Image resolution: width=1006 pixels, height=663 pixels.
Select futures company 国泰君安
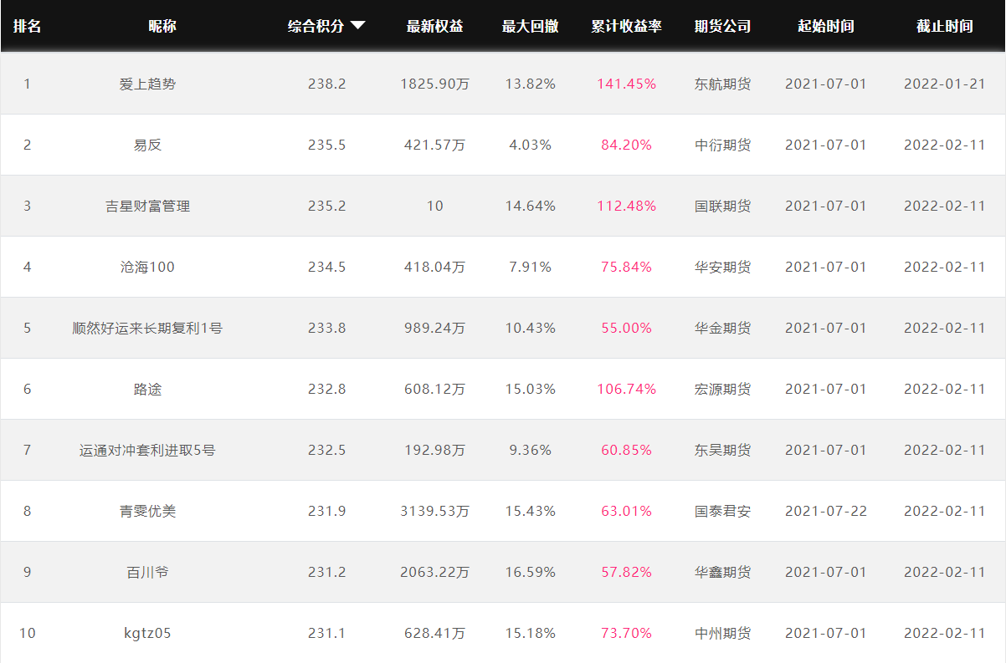(x=722, y=511)
